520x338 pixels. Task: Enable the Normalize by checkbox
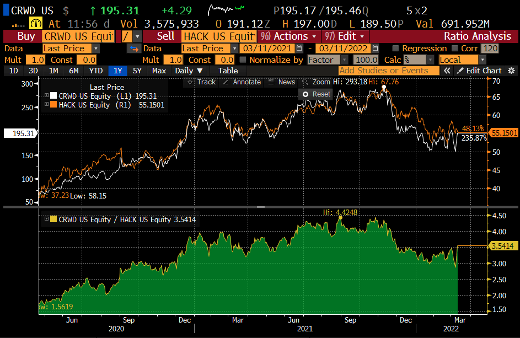(243, 60)
